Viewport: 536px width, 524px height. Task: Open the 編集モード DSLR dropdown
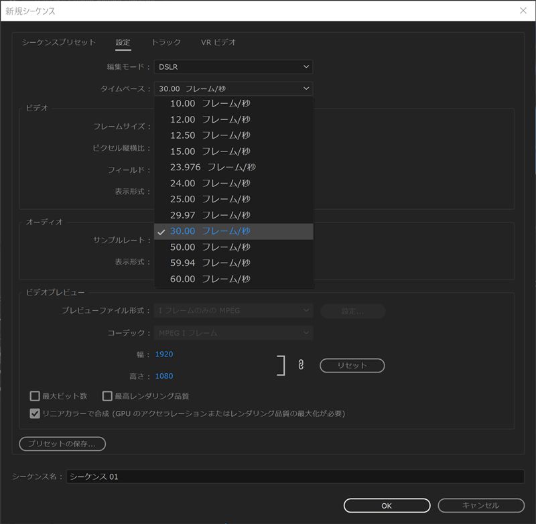(x=233, y=67)
